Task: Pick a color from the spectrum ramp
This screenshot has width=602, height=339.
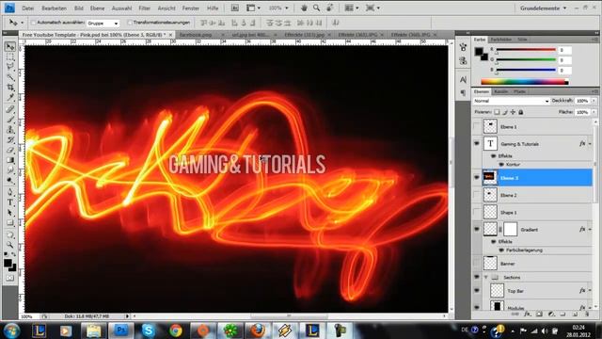Action: point(525,82)
